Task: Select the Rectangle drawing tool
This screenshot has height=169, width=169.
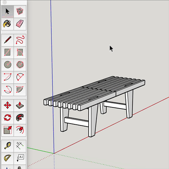Action: pos(8,52)
